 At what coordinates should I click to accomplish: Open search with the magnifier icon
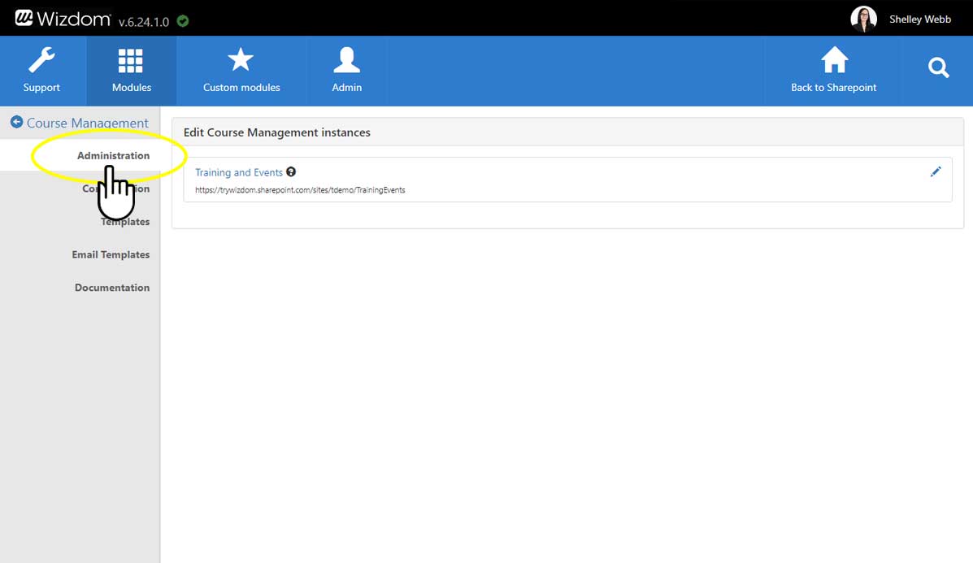(x=938, y=69)
